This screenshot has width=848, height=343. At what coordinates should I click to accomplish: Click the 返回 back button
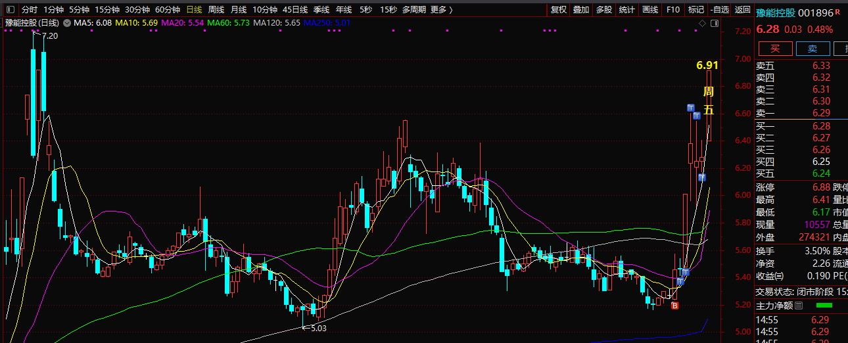743,10
